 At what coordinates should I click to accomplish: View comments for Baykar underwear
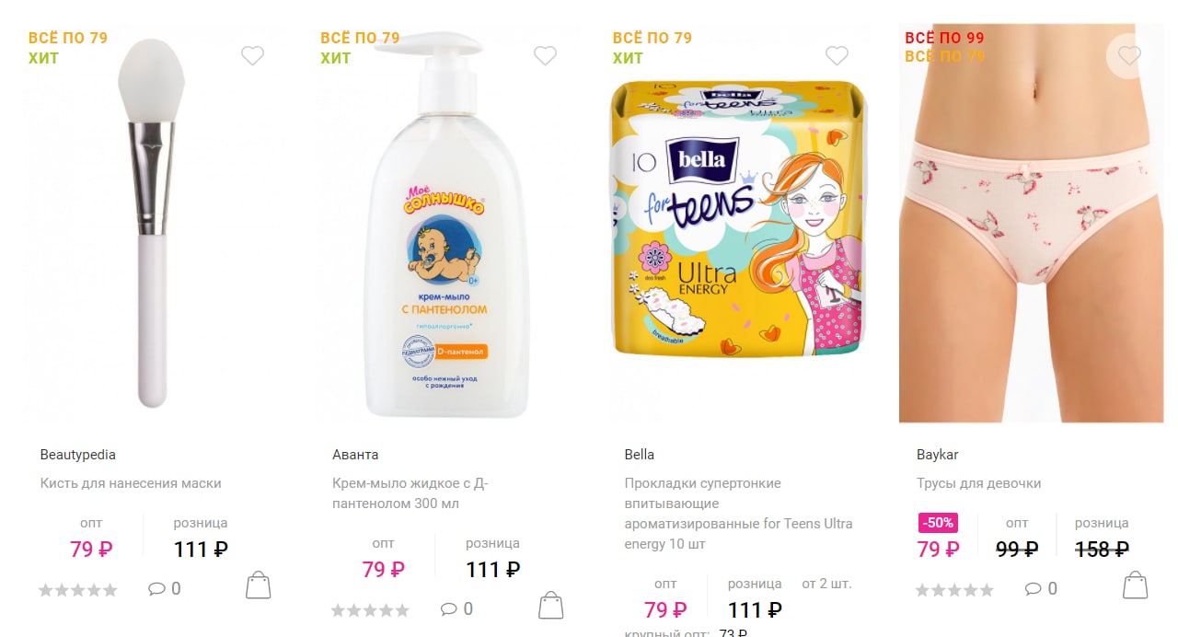click(1041, 588)
